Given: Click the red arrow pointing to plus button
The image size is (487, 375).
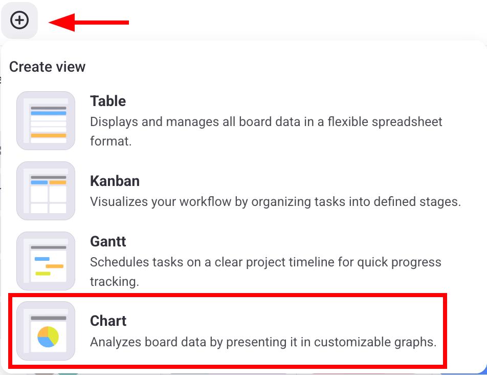Looking at the screenshot, I should pyautogui.click(x=89, y=22).
